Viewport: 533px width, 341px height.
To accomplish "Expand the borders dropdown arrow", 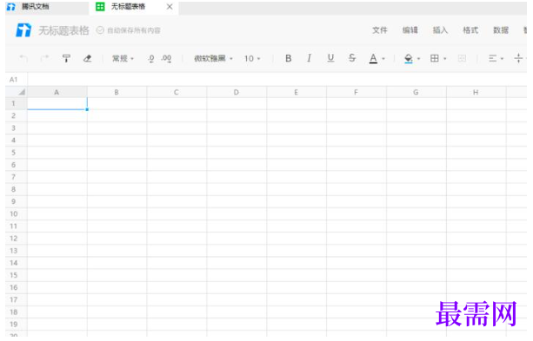I will (x=444, y=59).
